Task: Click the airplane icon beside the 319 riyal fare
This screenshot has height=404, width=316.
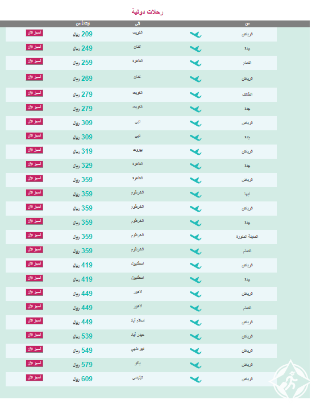Action: click(196, 152)
